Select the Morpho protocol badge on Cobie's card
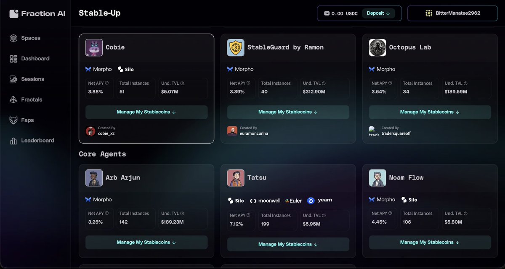The height and width of the screenshot is (269, 505). point(98,69)
